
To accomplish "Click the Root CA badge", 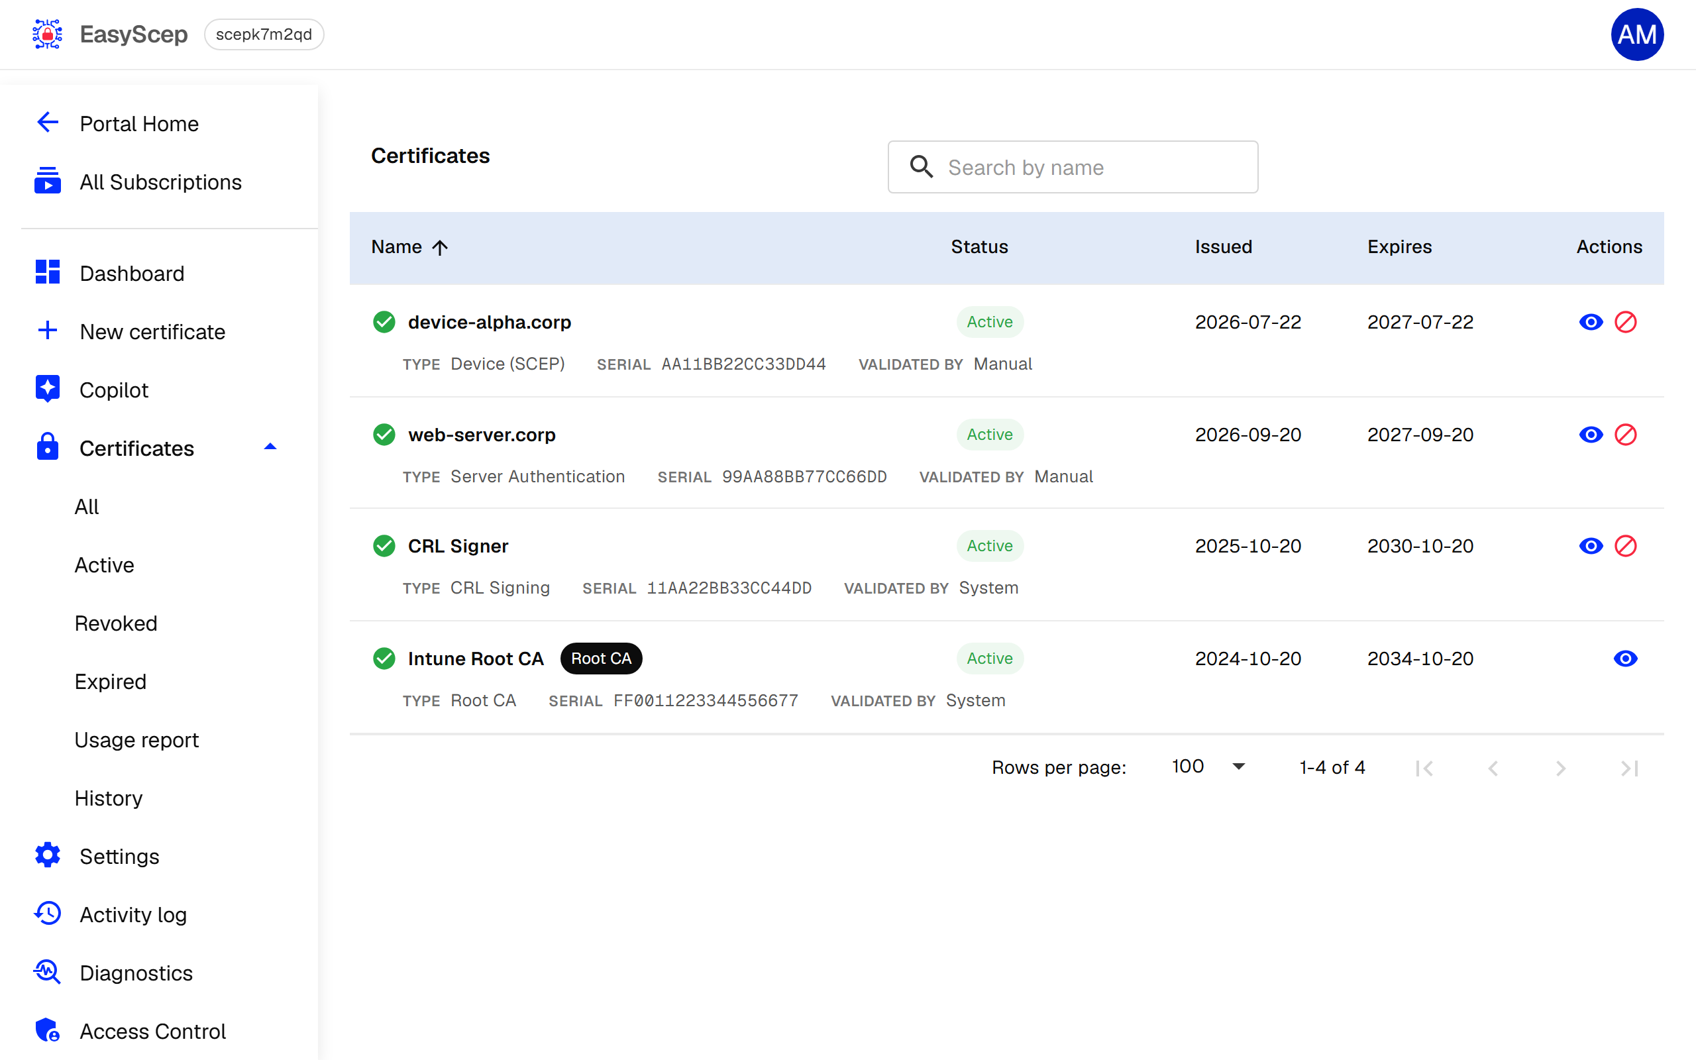I will [601, 659].
